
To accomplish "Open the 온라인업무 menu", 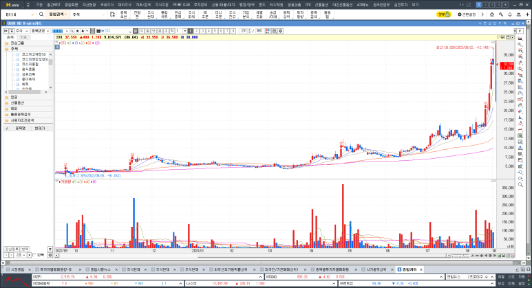I will point(381,5).
